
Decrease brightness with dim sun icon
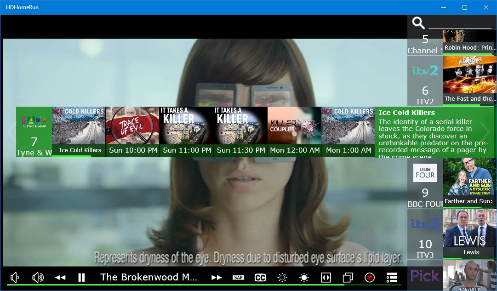282,277
